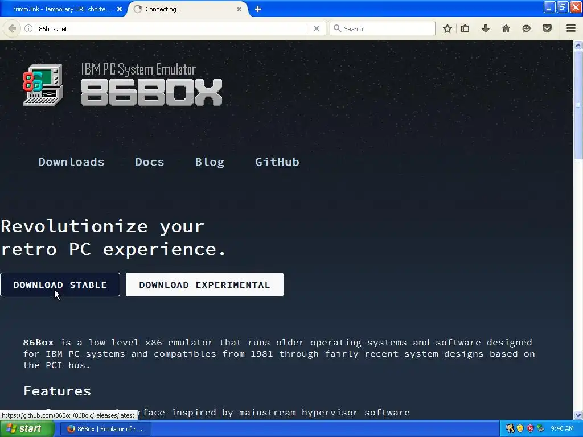
Task: Open the chat smiley toolbar icon
Action: click(526, 28)
